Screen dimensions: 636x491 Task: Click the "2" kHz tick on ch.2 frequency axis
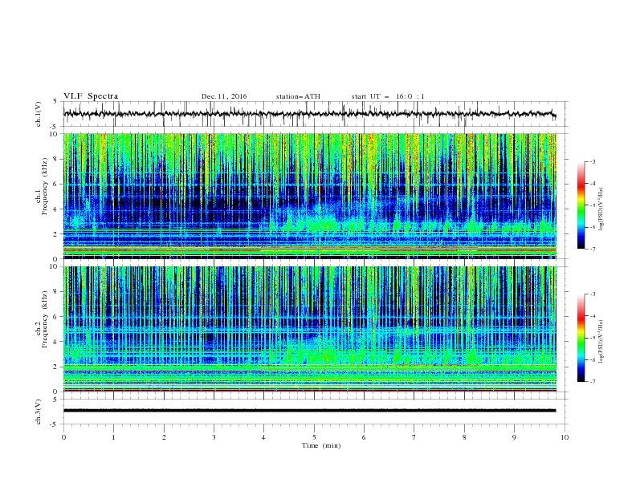pyautogui.click(x=55, y=367)
